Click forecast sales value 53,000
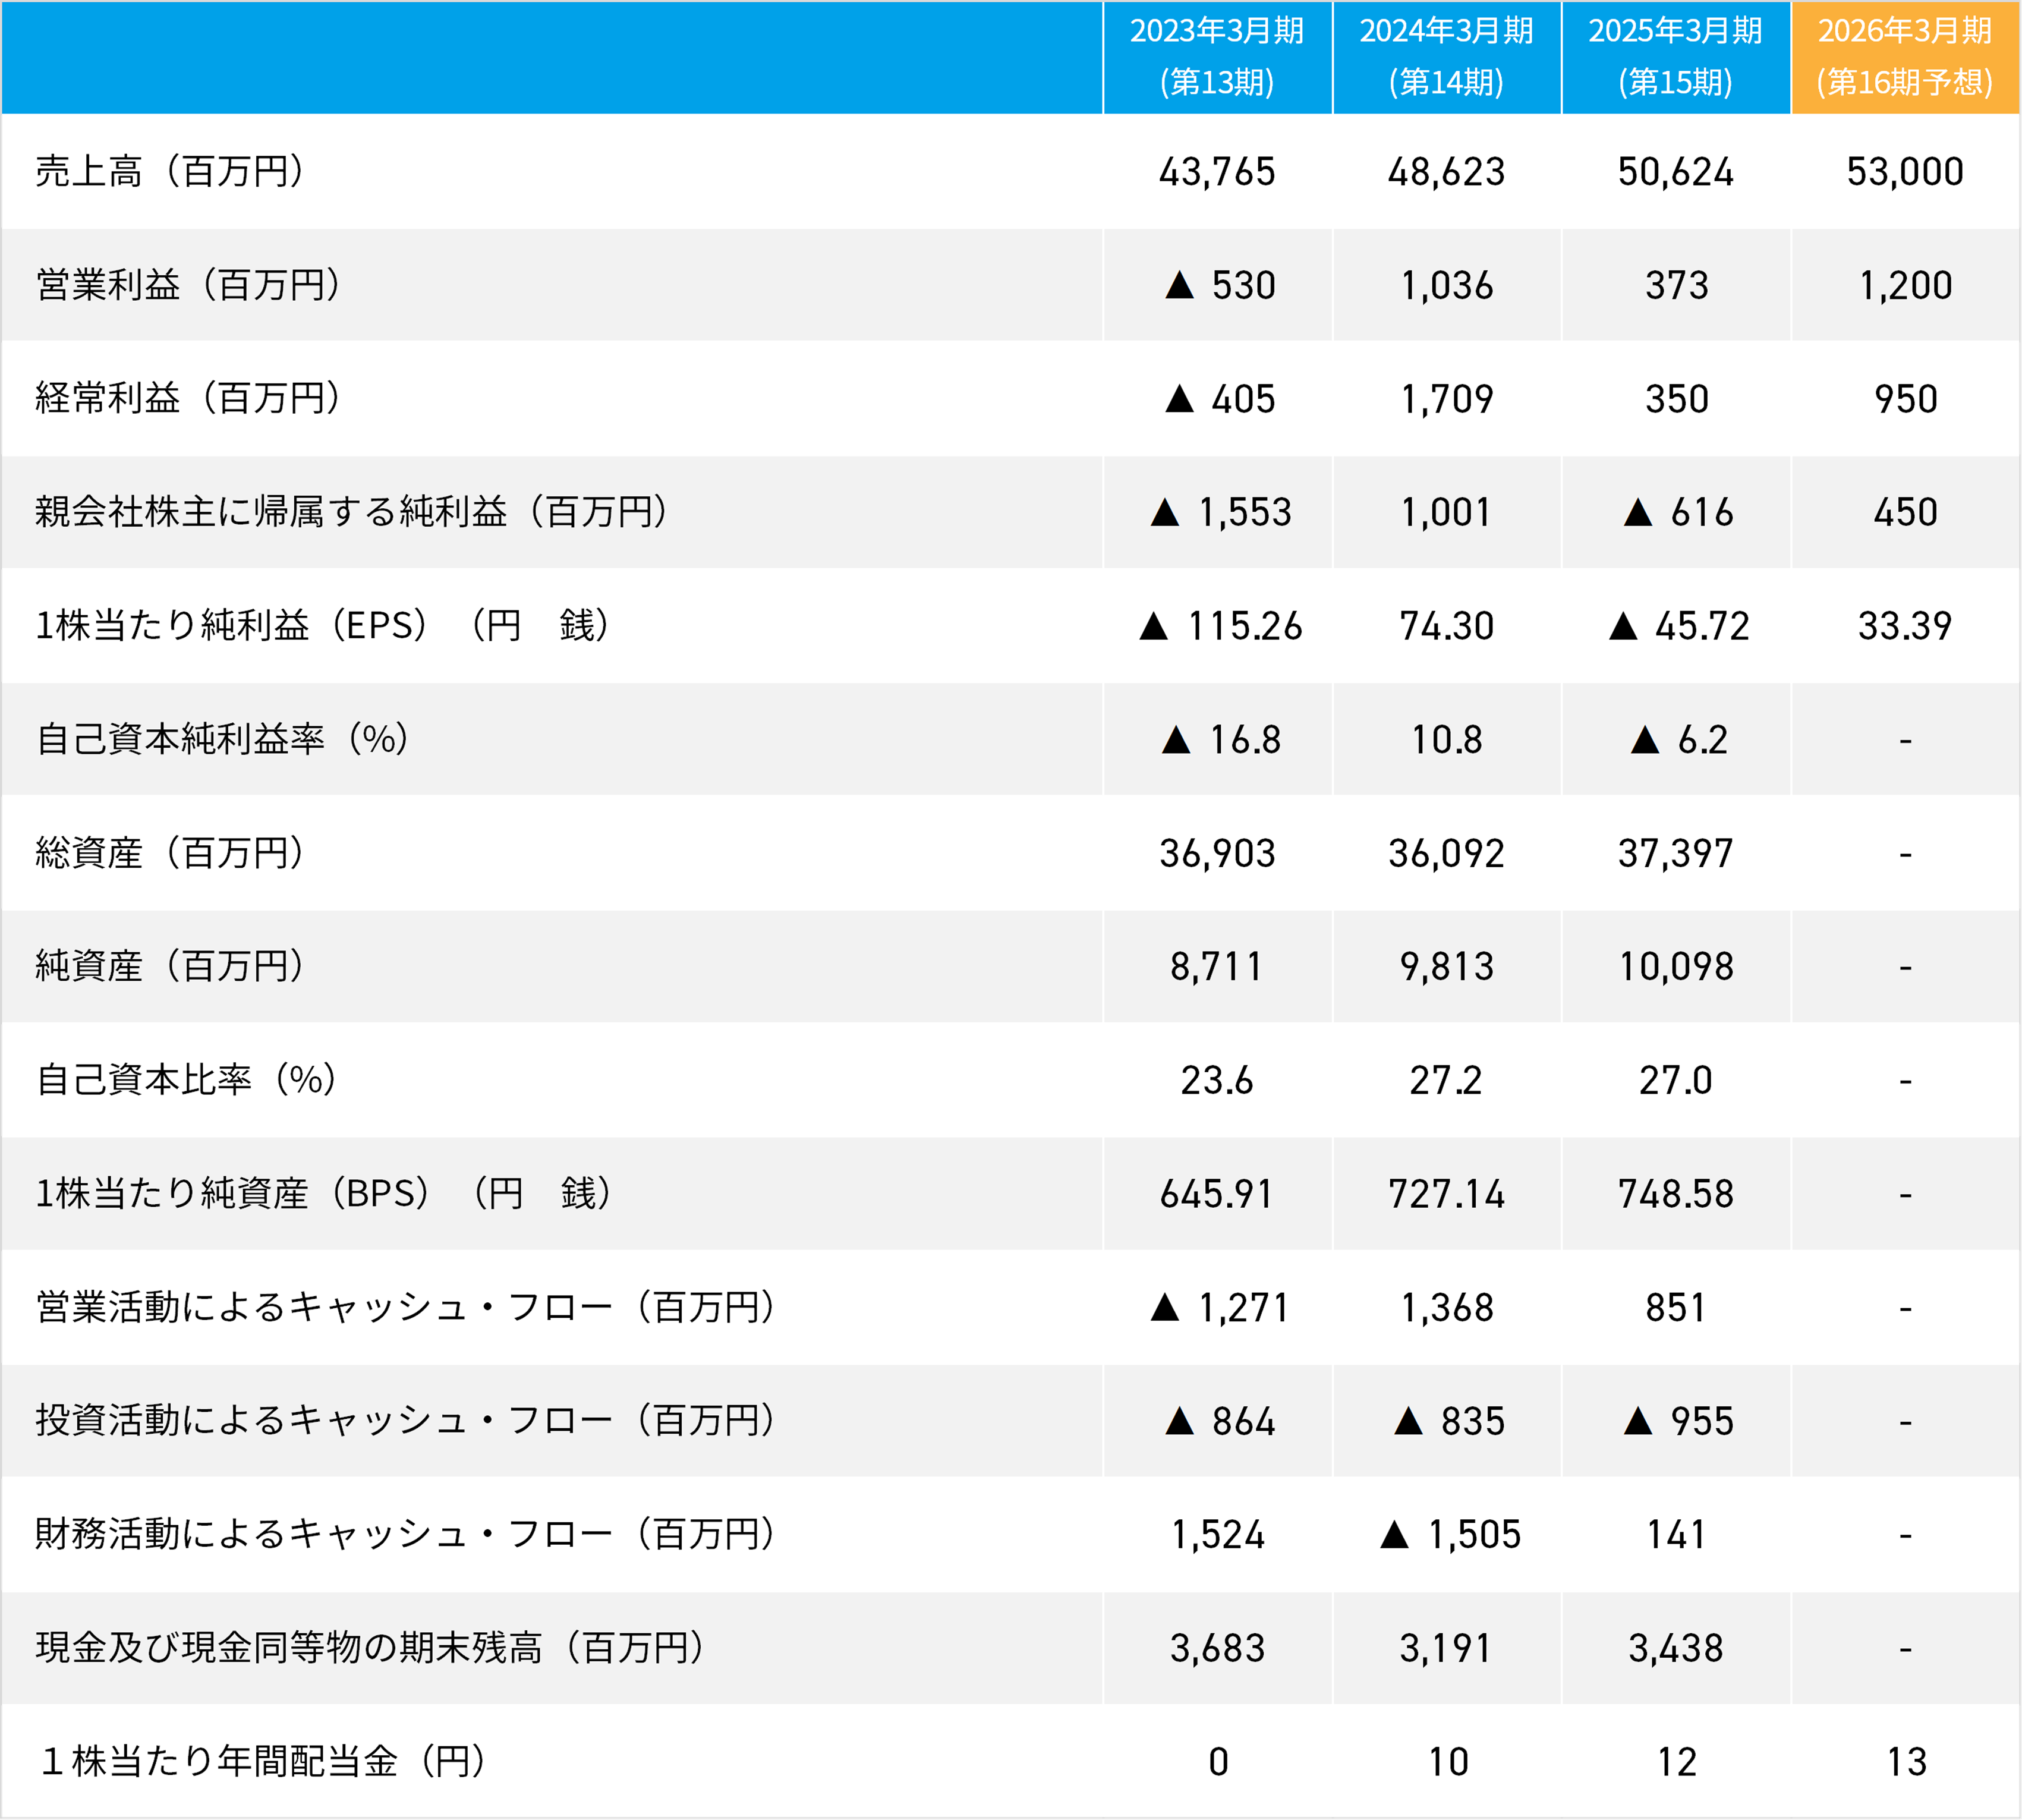 1905,172
